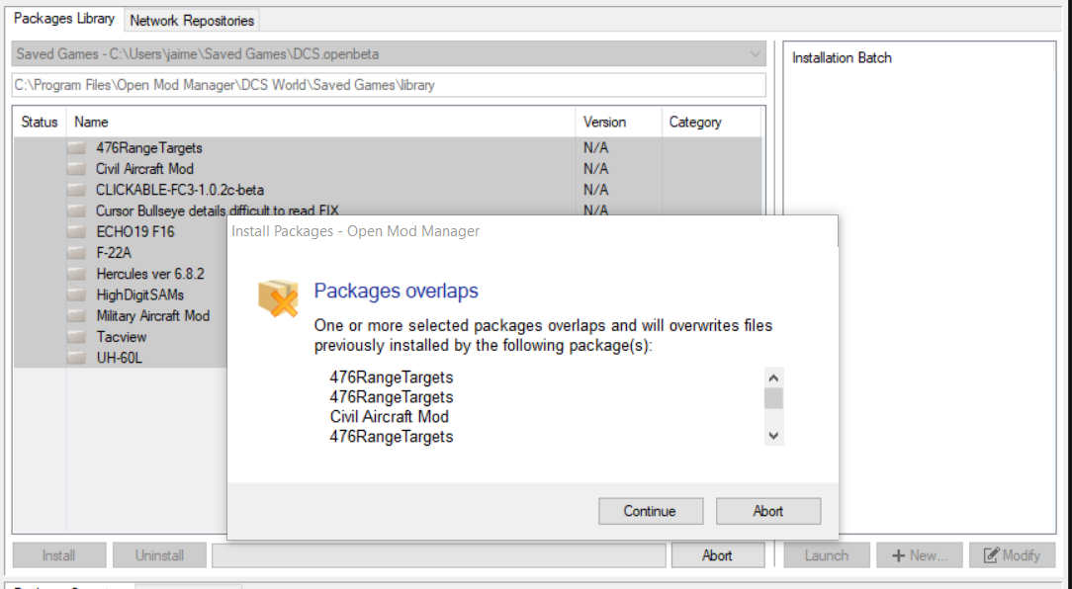Click the Install Packages - Open Mod Manager title bar
Image resolution: width=1072 pixels, height=589 pixels.
(533, 231)
